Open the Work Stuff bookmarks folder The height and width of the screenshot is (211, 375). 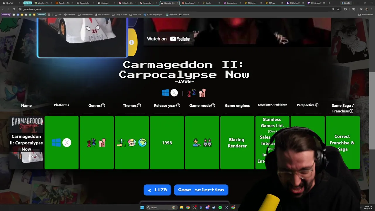click(x=135, y=14)
